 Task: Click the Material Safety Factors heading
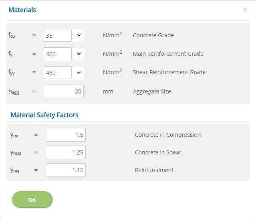[44, 115]
